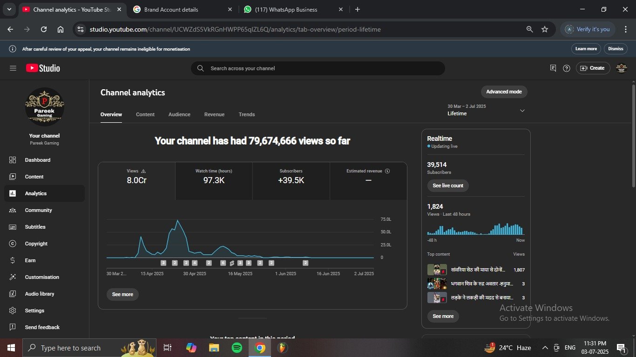Click See more in the Realtime panel
This screenshot has height=357, width=636.
[443, 316]
